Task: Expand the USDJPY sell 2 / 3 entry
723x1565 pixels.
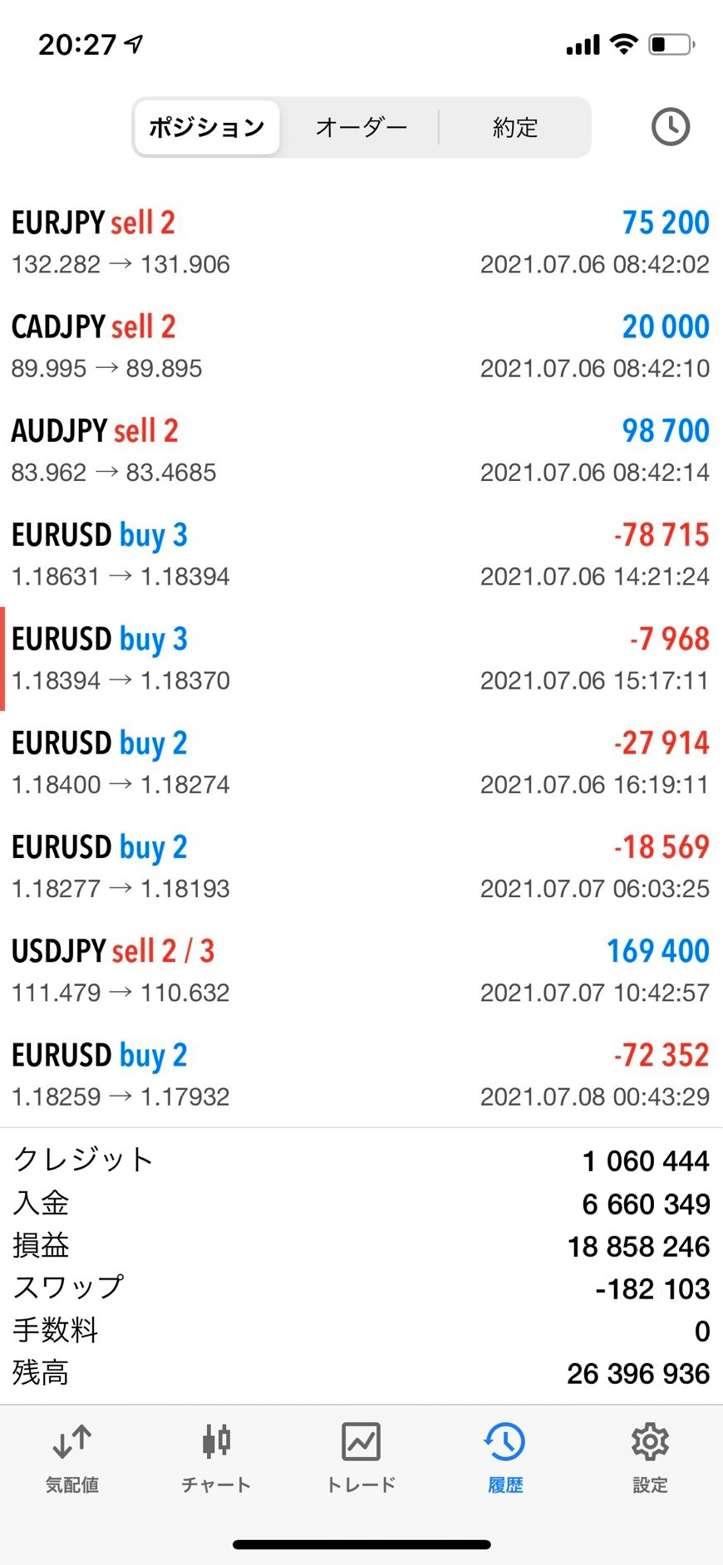Action: point(361,970)
